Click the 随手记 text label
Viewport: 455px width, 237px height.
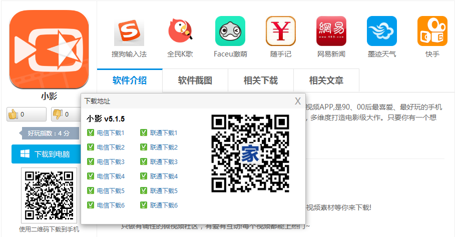(281, 54)
